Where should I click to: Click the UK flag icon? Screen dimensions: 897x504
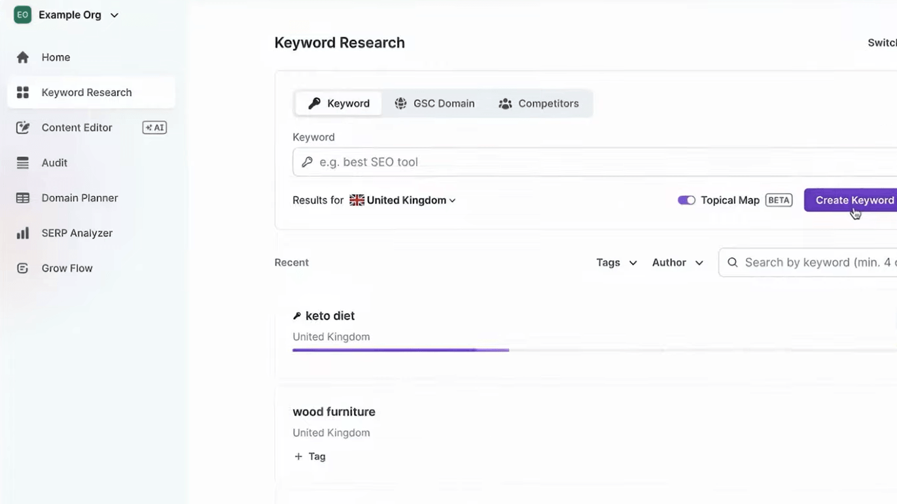(x=357, y=200)
